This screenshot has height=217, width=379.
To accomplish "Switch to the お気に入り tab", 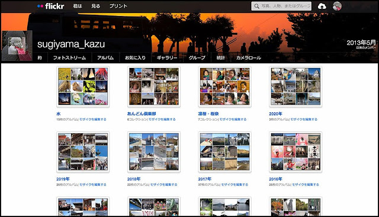I will (135, 58).
